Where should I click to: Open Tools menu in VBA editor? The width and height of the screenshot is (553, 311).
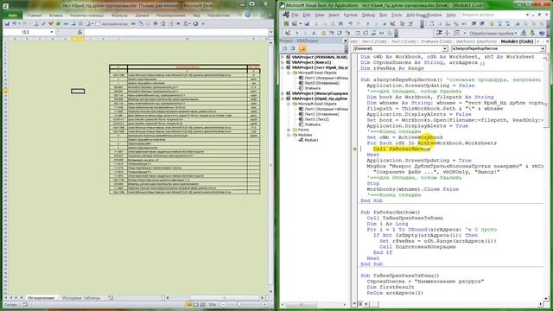397,15
